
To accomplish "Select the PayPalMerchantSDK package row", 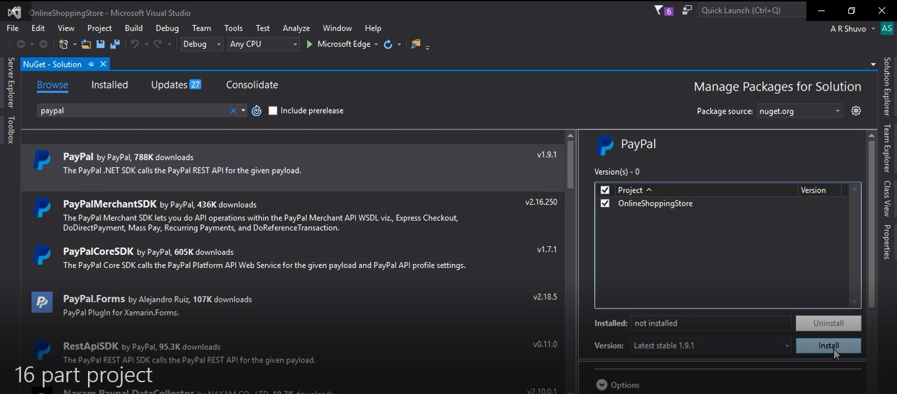I will (293, 215).
